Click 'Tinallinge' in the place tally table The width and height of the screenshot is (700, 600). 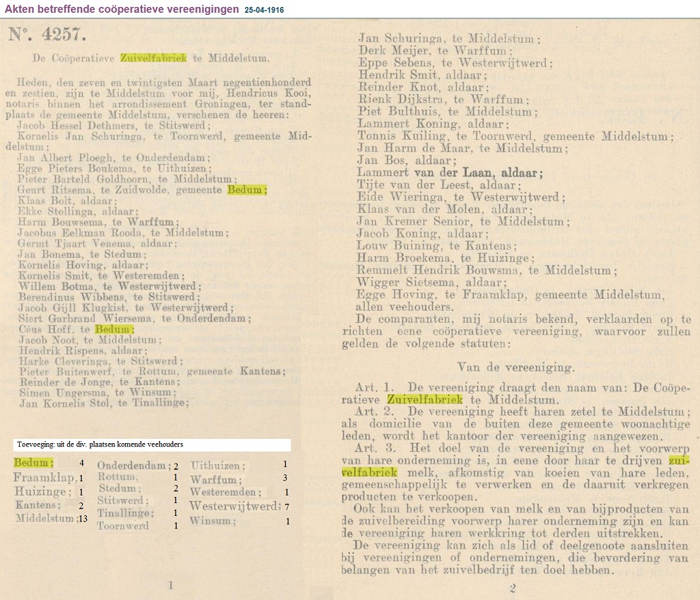click(126, 513)
